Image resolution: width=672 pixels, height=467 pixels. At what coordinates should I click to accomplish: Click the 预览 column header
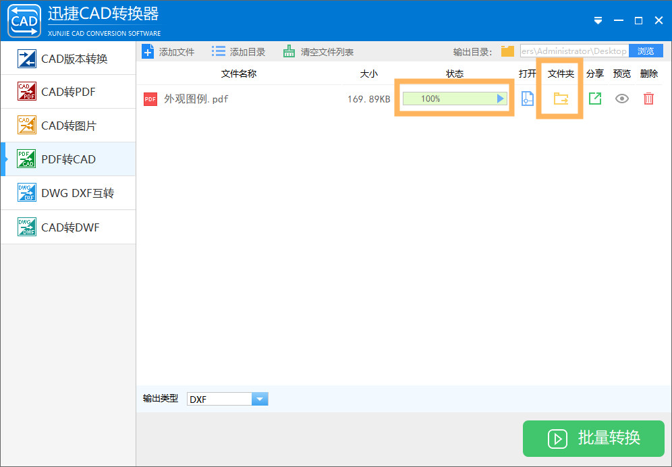[622, 74]
